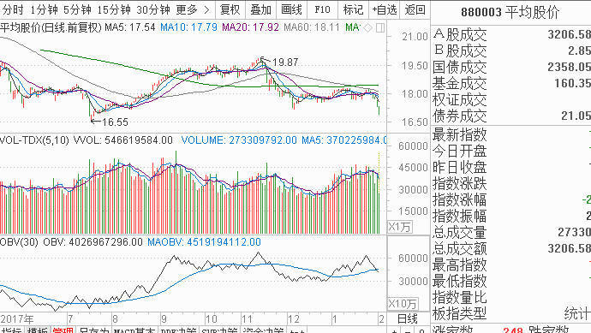
Task: Click the 平均股价(日线,前复权) chart title
Action: pyautogui.click(x=51, y=27)
